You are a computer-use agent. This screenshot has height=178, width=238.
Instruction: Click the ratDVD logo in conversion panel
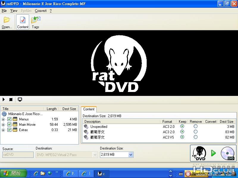pos(199,153)
